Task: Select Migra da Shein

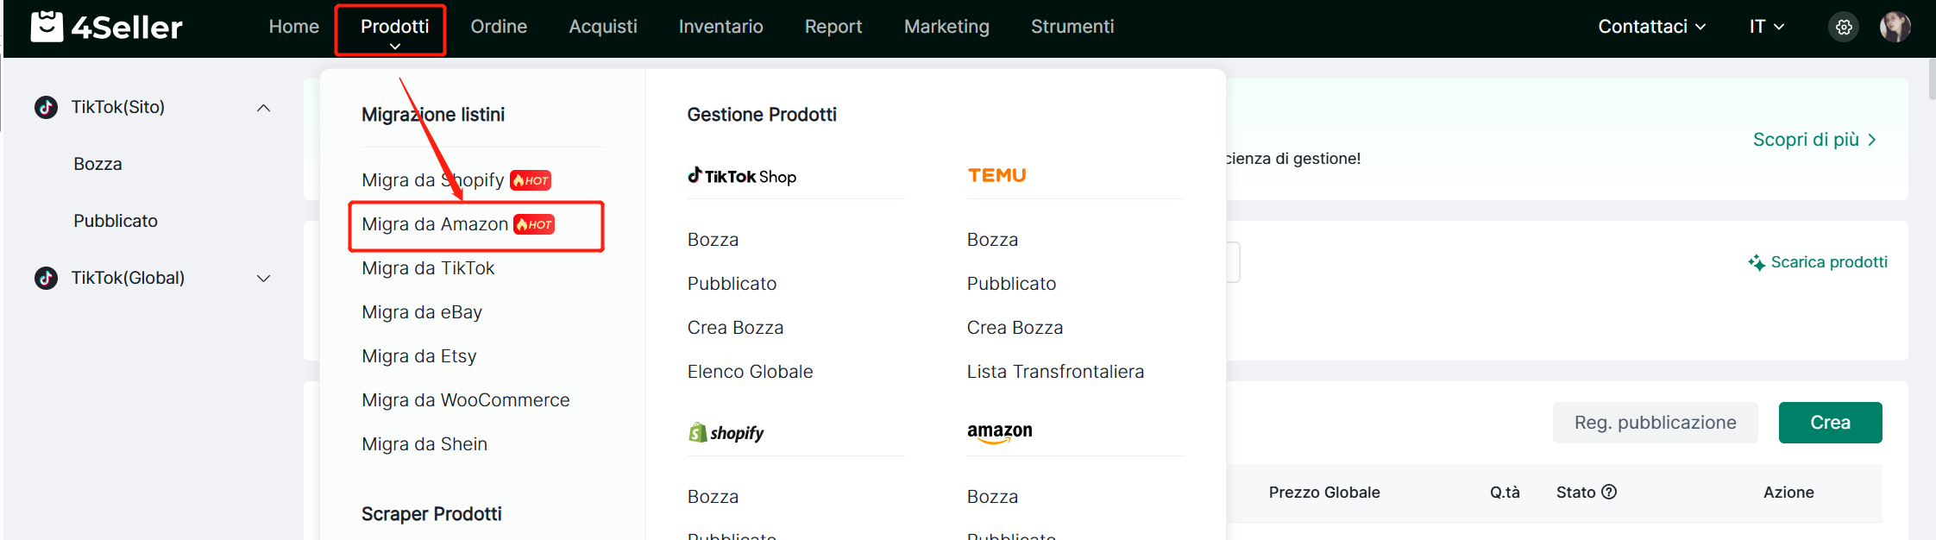Action: [424, 444]
